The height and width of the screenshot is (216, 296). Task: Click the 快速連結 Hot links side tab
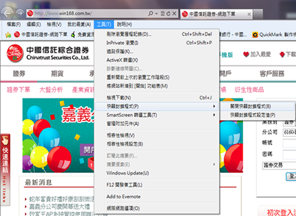click(x=5, y=169)
